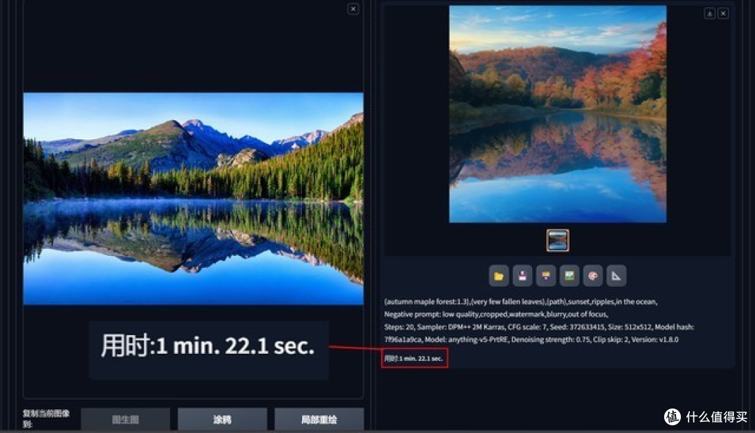Screen dimensions: 755x433
Task: Copy current image to 涂鸦
Action: point(222,420)
